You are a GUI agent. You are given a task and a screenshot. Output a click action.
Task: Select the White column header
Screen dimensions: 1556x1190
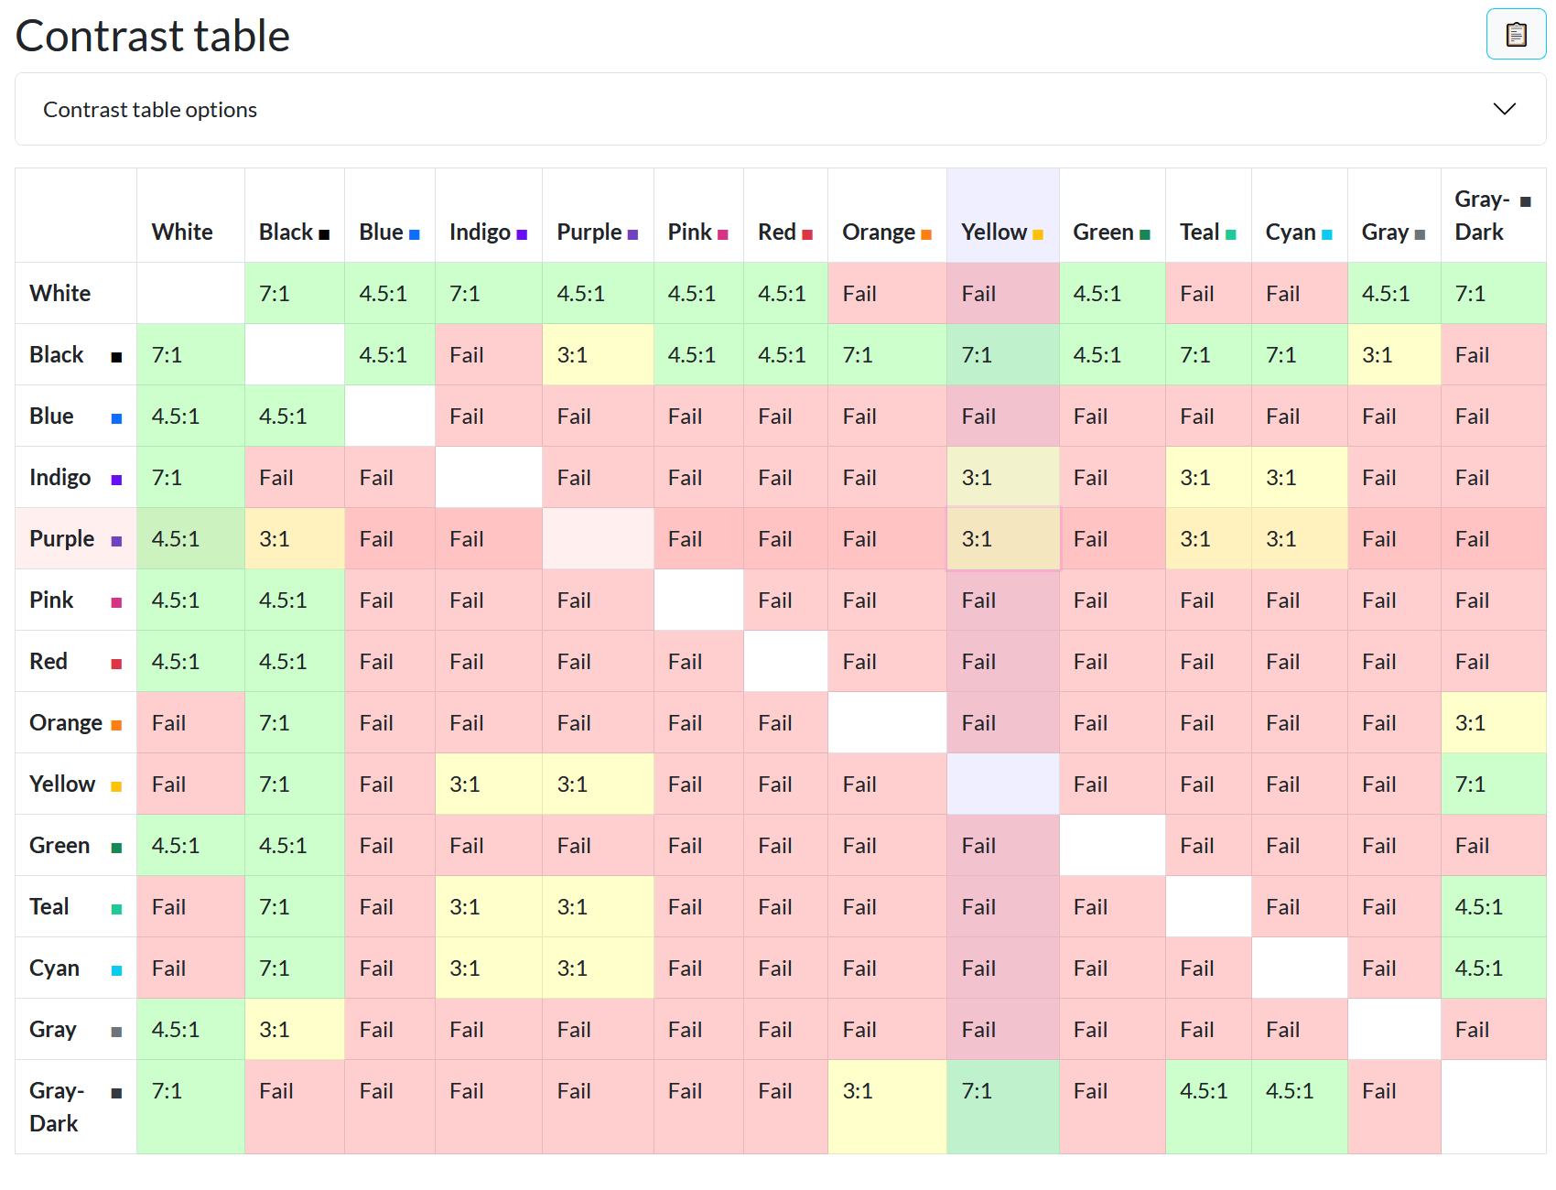coord(190,215)
